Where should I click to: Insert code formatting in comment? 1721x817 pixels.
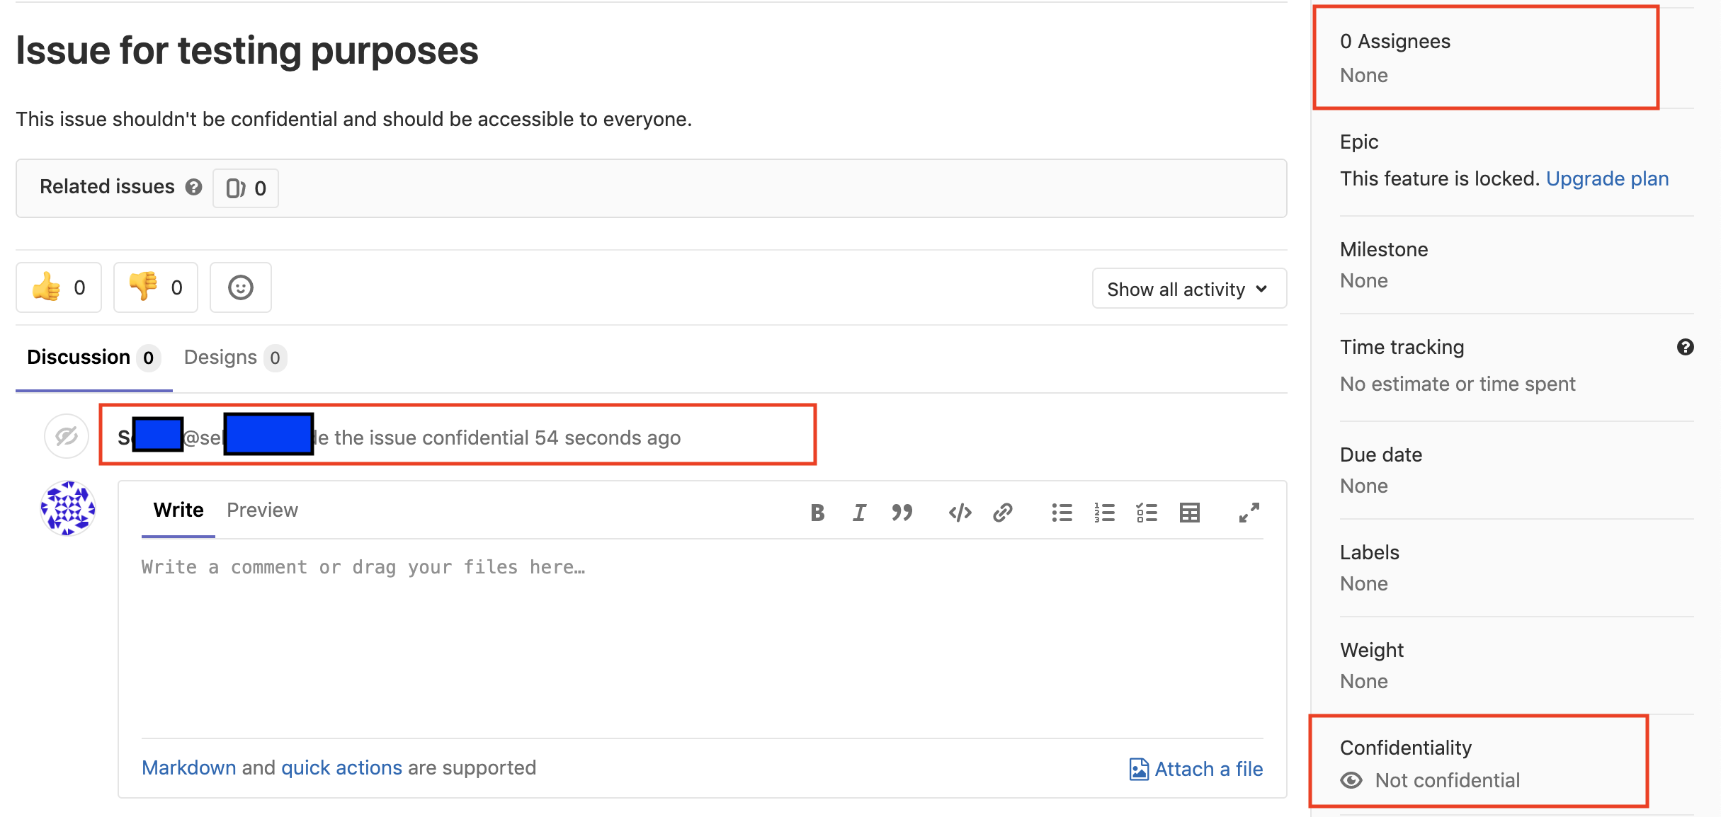960,513
